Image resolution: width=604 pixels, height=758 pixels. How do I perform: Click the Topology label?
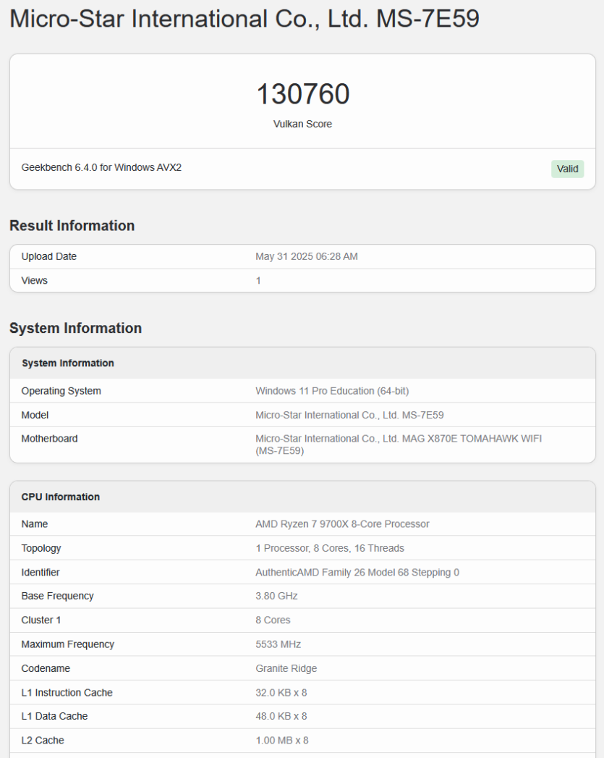41,548
